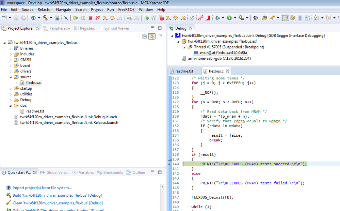
Task: Expand the CMSIS folder node
Action: (11, 60)
